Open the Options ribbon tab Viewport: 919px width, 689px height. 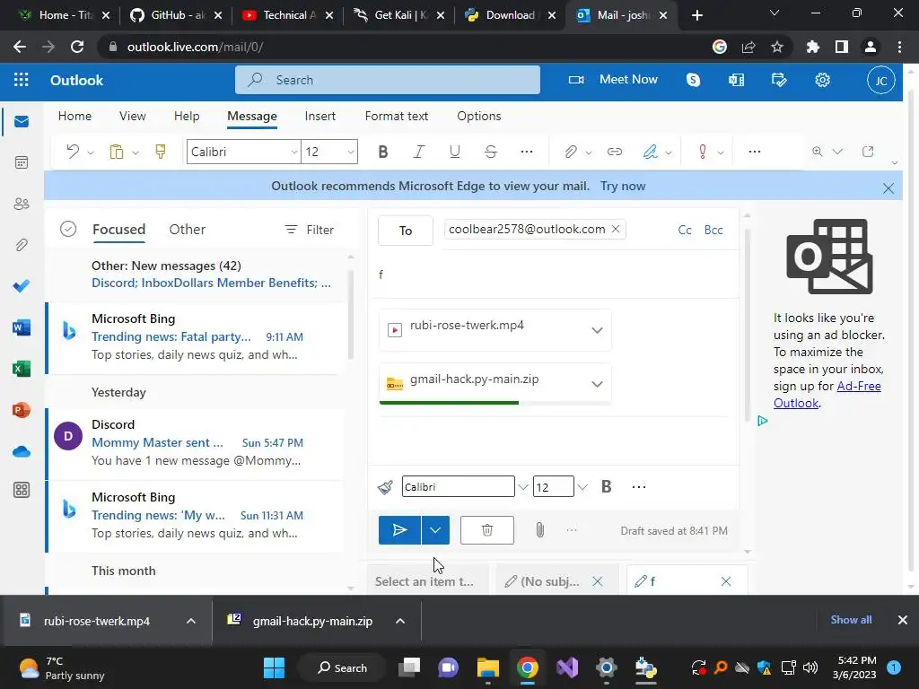pyautogui.click(x=479, y=116)
